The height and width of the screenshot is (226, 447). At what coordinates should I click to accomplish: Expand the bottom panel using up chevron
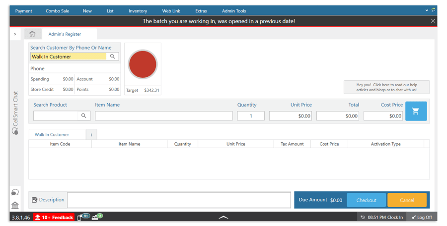223,217
